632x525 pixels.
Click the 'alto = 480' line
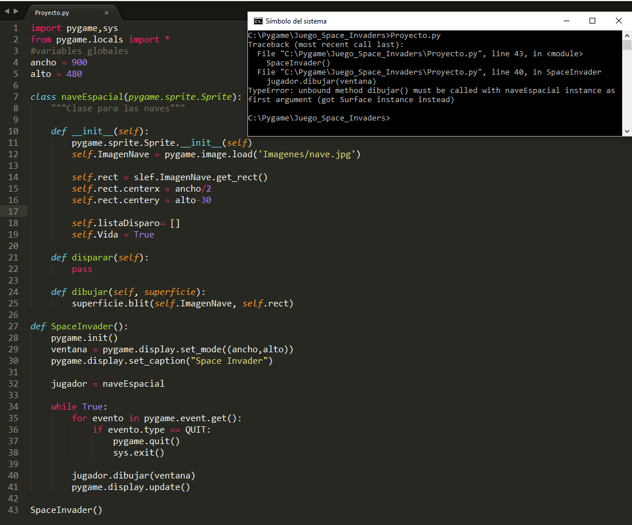coord(56,74)
